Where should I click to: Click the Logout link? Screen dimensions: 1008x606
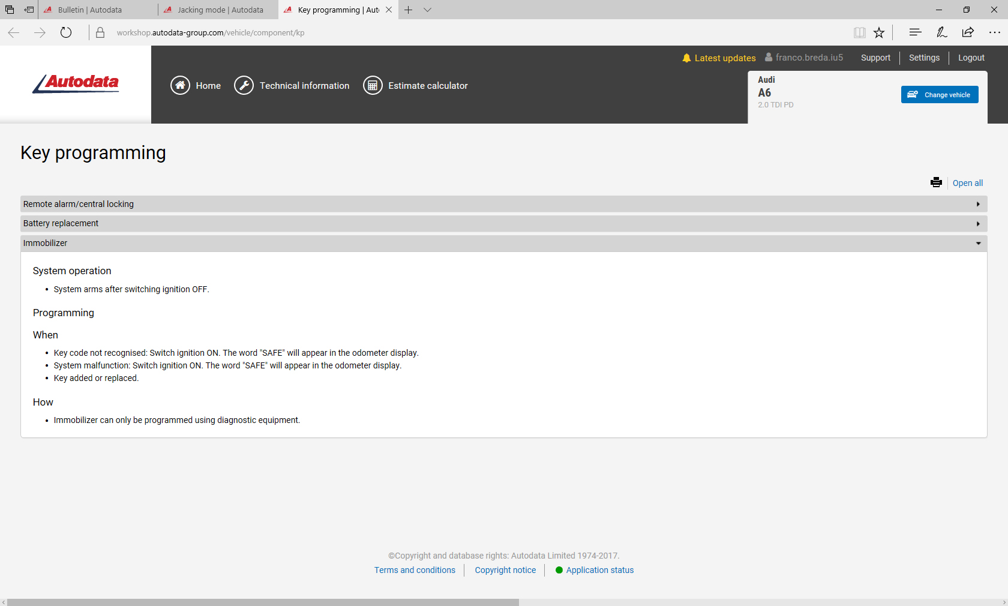pos(971,58)
